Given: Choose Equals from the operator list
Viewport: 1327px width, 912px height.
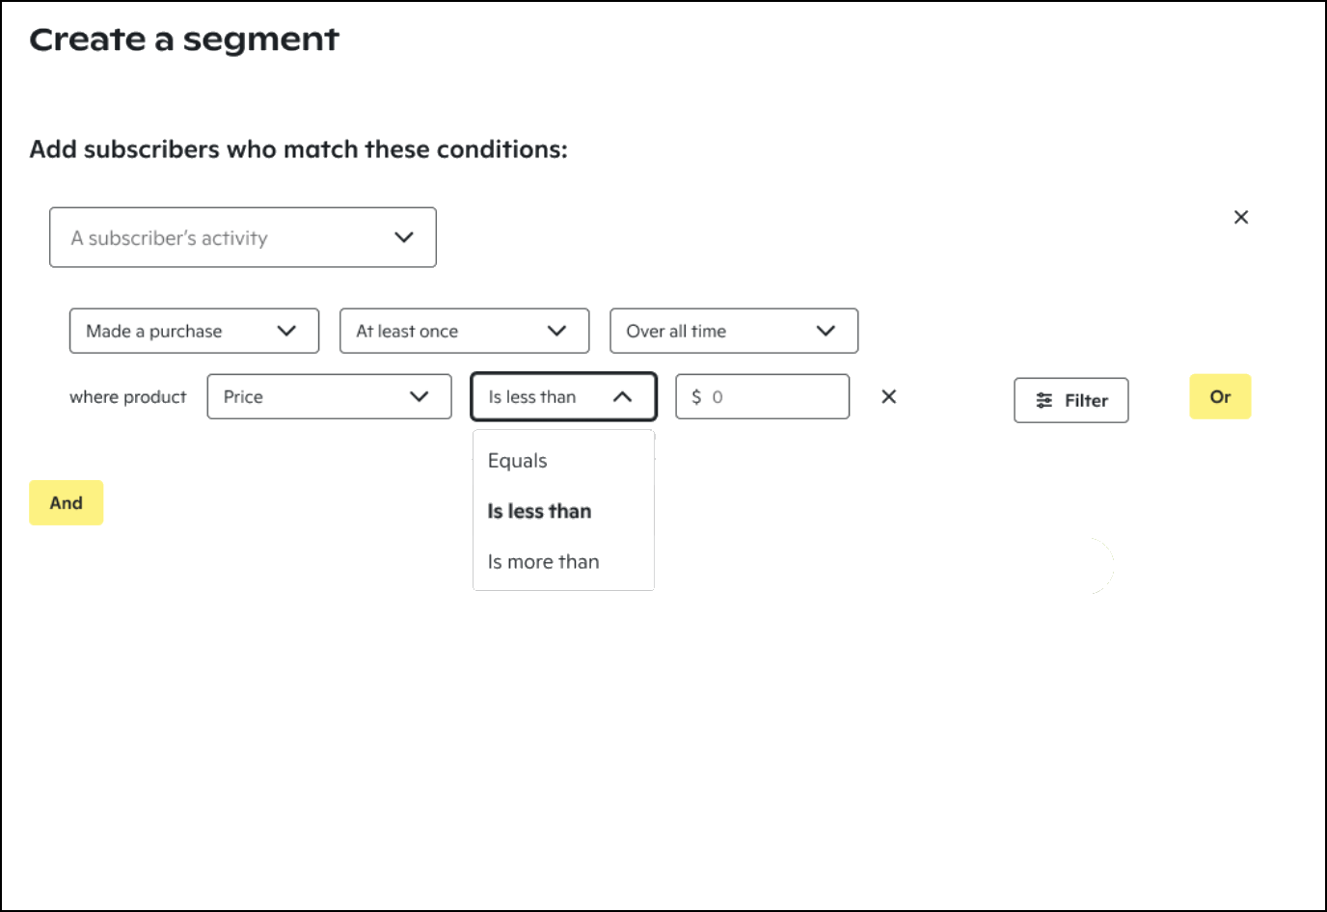Looking at the screenshot, I should [x=518, y=461].
